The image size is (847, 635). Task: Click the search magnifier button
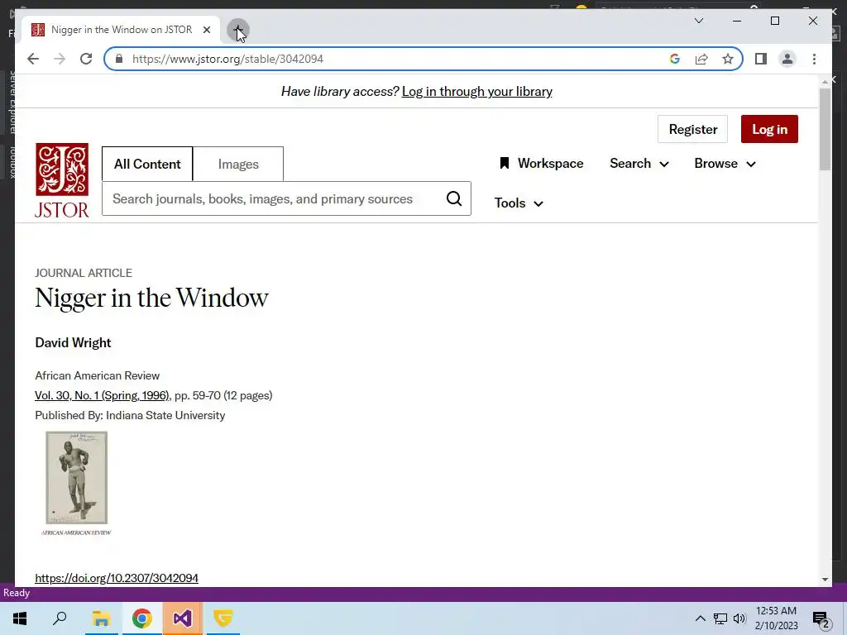pos(454,198)
